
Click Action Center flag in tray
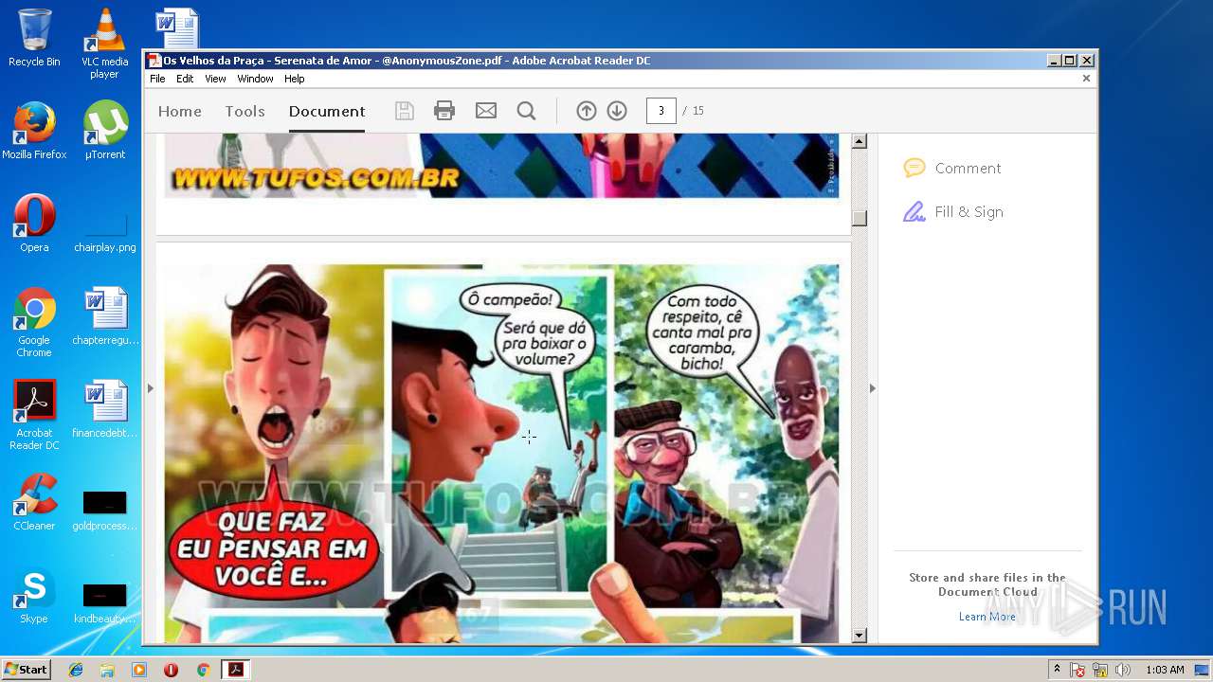pyautogui.click(x=1077, y=670)
